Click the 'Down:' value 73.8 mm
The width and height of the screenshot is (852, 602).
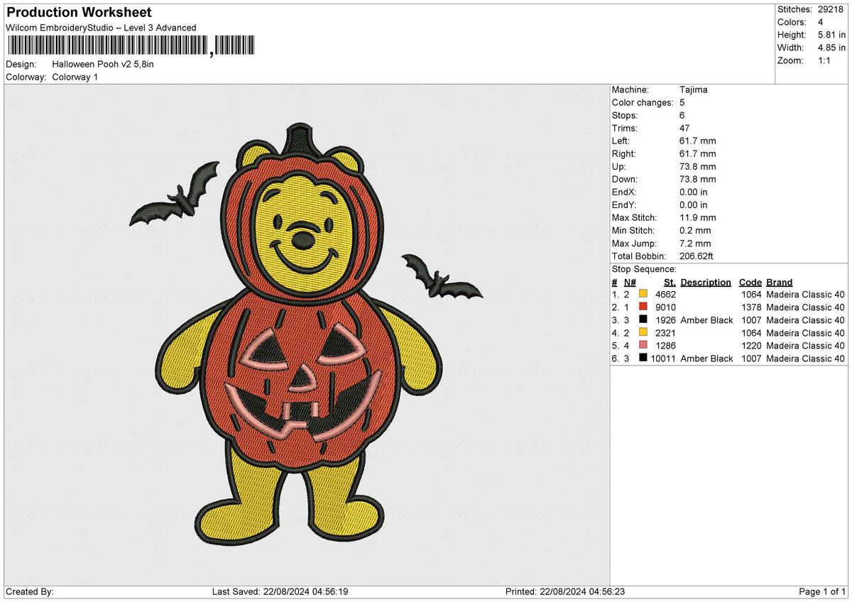click(698, 179)
